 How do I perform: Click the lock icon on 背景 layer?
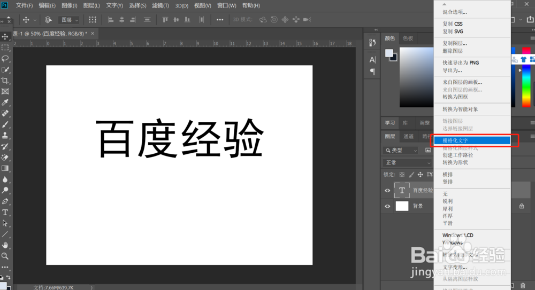pyautogui.click(x=522, y=206)
